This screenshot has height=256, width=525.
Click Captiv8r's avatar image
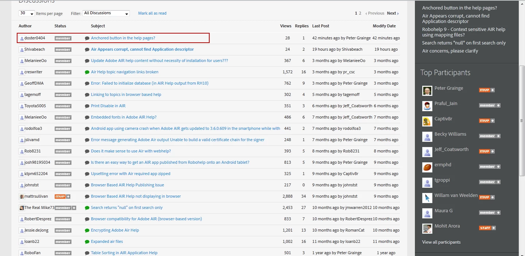[x=427, y=121]
